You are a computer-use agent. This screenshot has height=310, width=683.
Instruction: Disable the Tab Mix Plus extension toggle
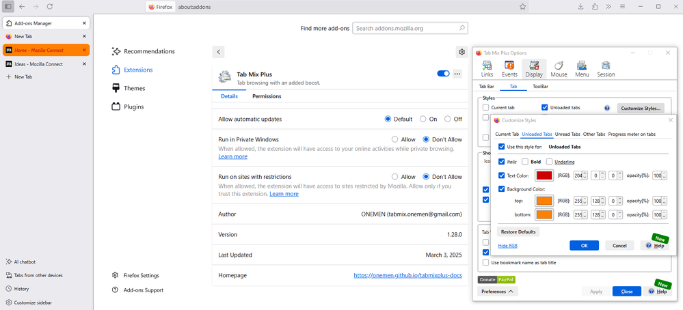pos(443,74)
